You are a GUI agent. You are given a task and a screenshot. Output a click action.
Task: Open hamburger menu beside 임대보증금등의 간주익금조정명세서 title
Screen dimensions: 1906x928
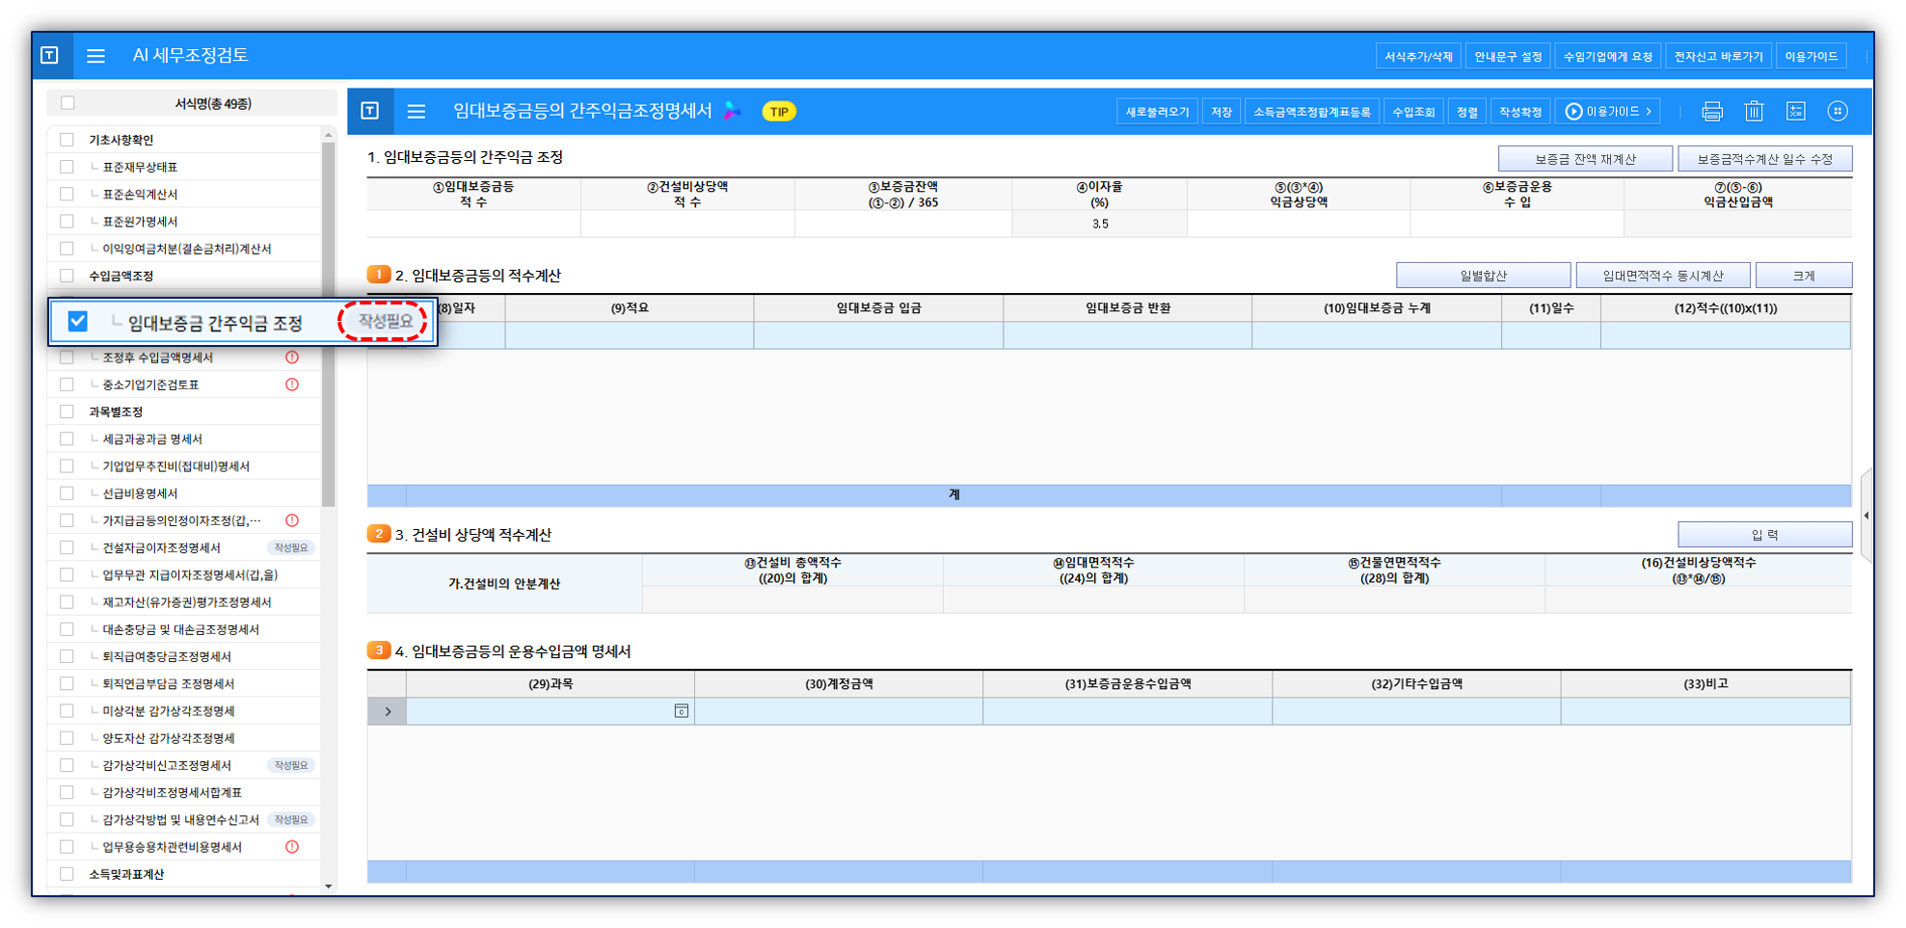(416, 112)
